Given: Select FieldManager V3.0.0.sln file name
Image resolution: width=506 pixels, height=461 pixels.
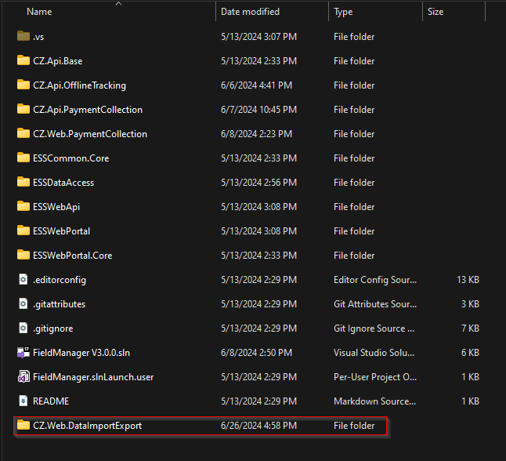Looking at the screenshot, I should [81, 353].
